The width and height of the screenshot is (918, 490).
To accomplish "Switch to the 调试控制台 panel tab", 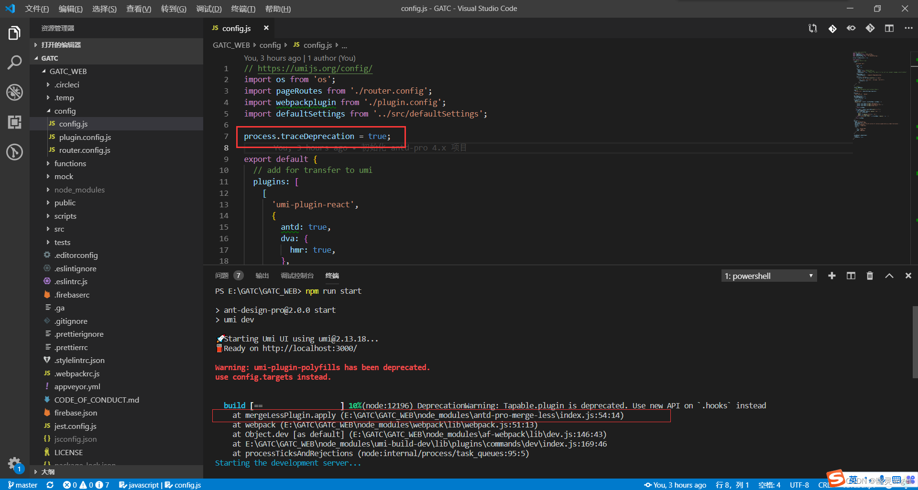I will pyautogui.click(x=297, y=276).
